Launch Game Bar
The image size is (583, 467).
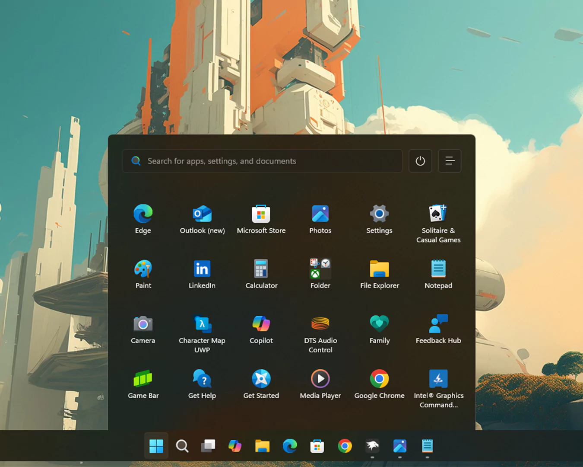(x=143, y=384)
